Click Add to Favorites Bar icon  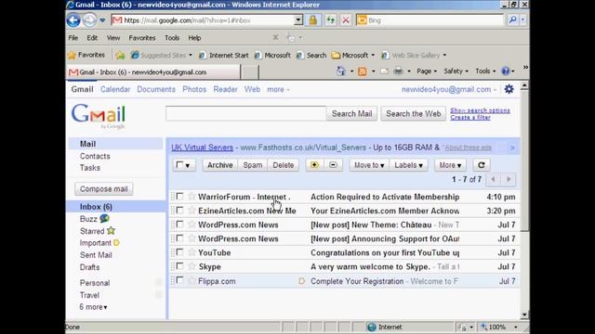(120, 56)
